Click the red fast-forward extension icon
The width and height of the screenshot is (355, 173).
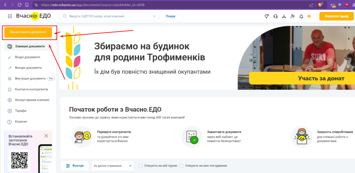347,5
